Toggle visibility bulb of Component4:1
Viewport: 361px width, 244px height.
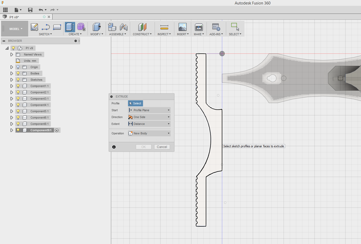tap(18, 105)
